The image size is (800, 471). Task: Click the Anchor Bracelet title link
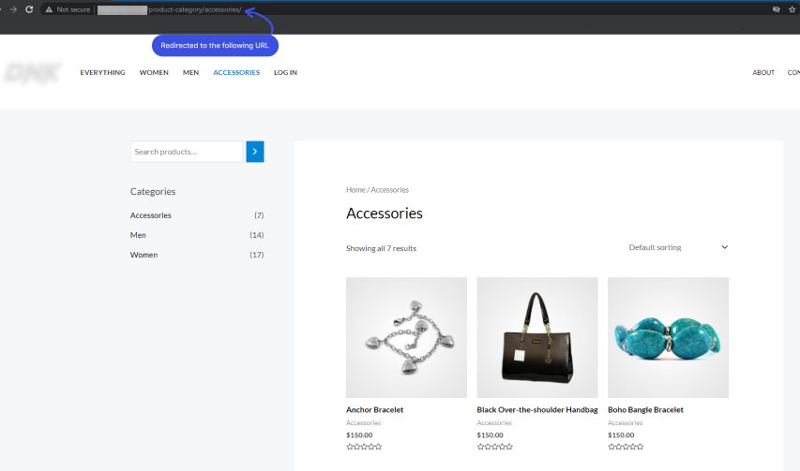pyautogui.click(x=374, y=410)
